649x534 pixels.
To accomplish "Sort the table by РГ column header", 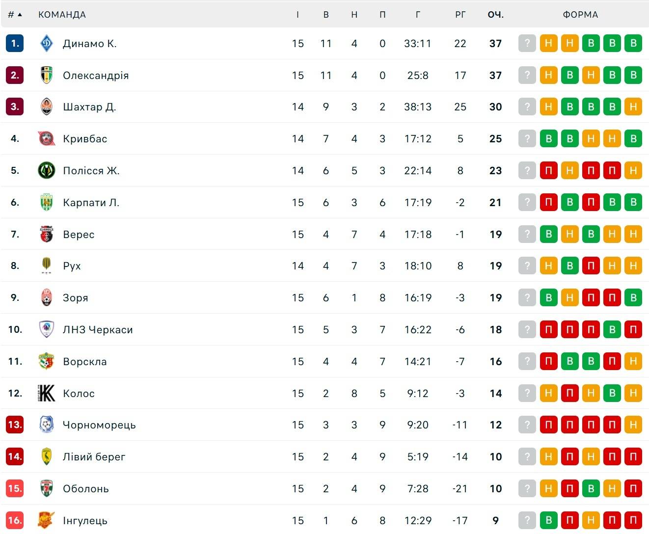I will click(x=460, y=15).
